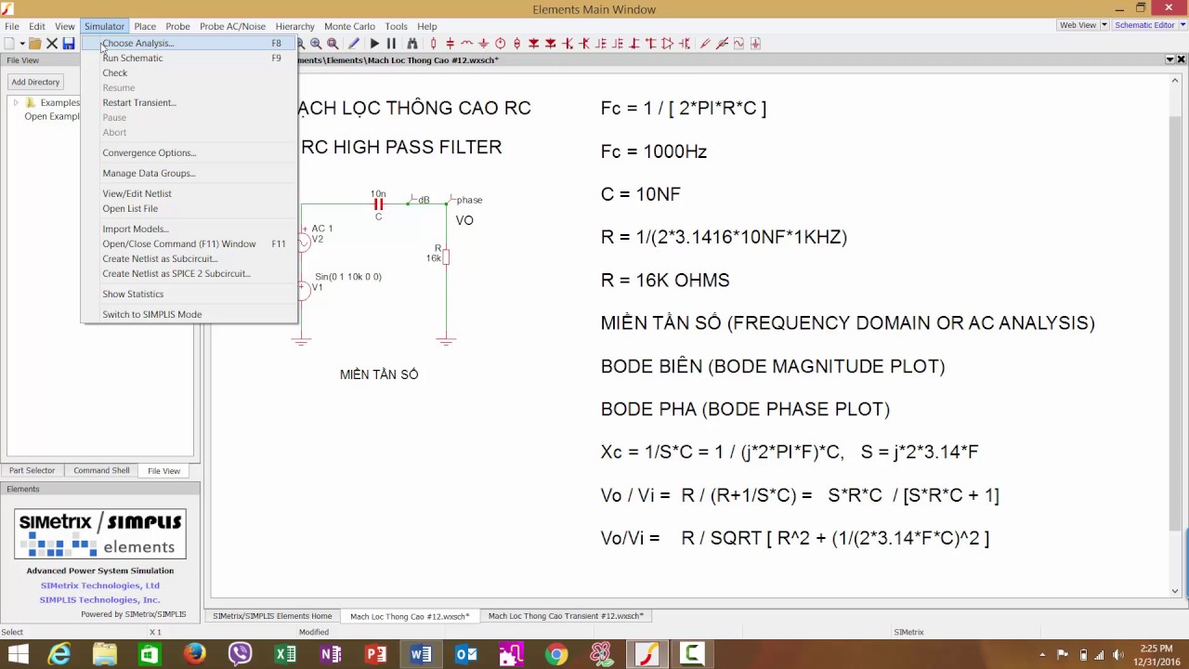Click the black X close toolbar icon
Viewport: 1189px width, 669px height.
coord(52,44)
